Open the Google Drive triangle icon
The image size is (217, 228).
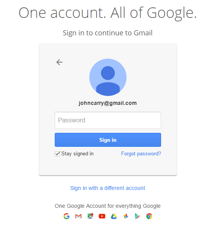[x=114, y=216]
